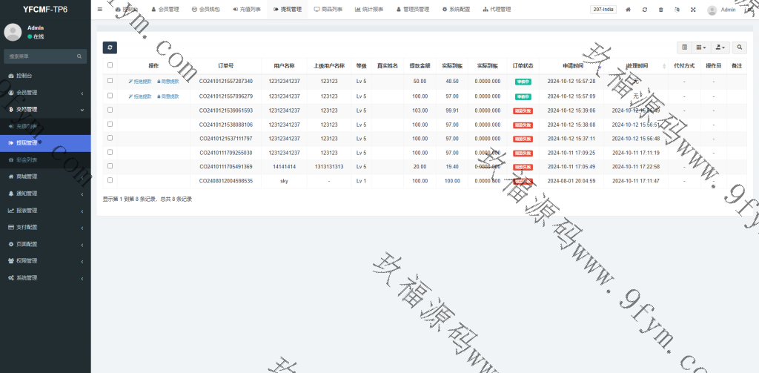Image resolution: width=759 pixels, height=373 pixels.
Task: Click the refresh table button
Action: tap(110, 47)
